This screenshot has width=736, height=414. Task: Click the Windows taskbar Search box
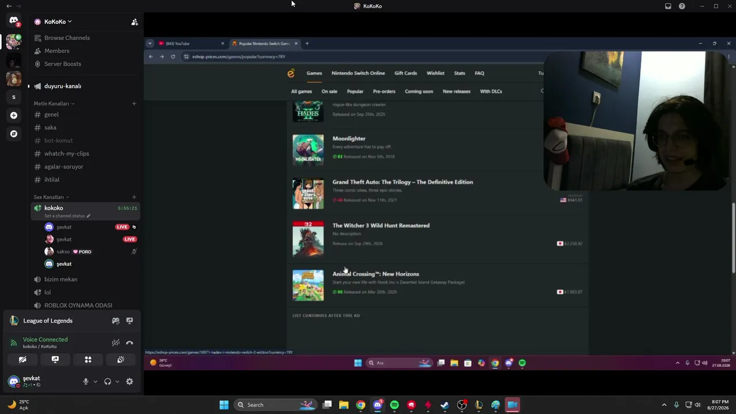coord(275,405)
